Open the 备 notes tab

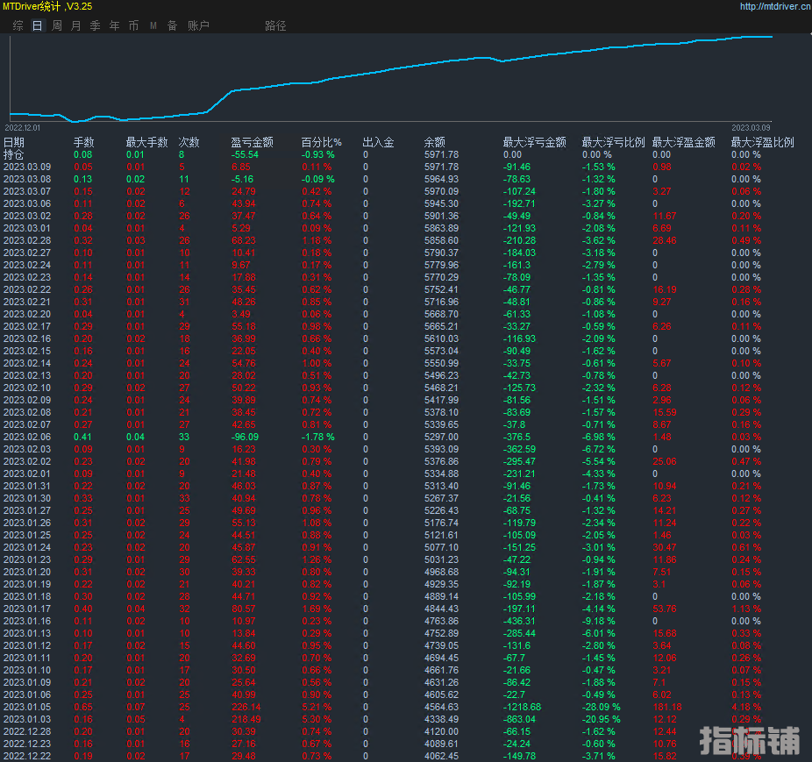173,25
